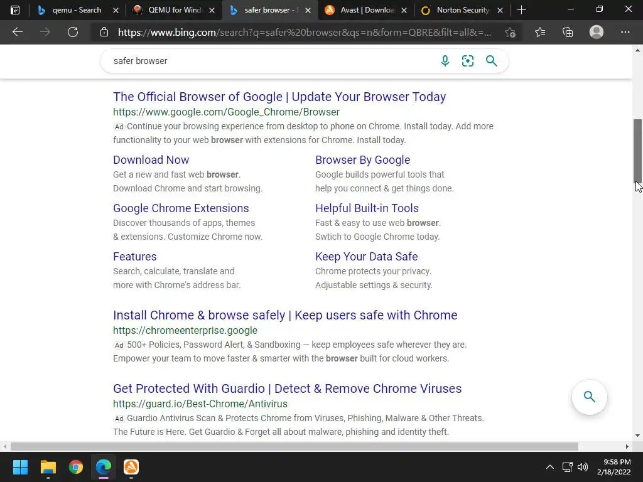The image size is (643, 482).
Task: Open the volume control tray icon
Action: pos(582,467)
